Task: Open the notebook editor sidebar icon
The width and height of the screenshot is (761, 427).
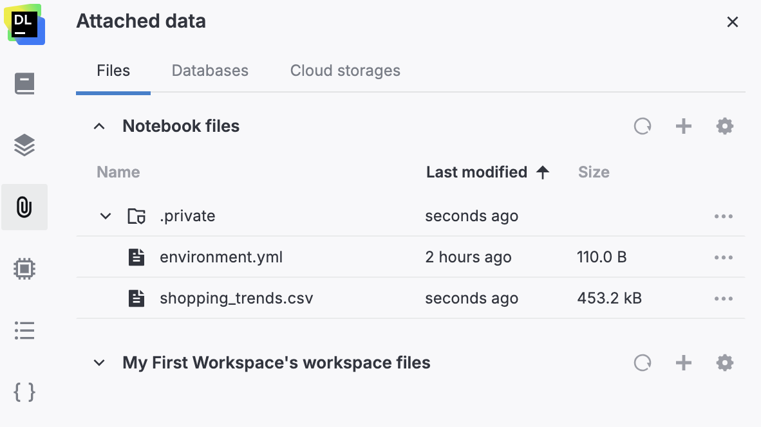Action: click(24, 83)
